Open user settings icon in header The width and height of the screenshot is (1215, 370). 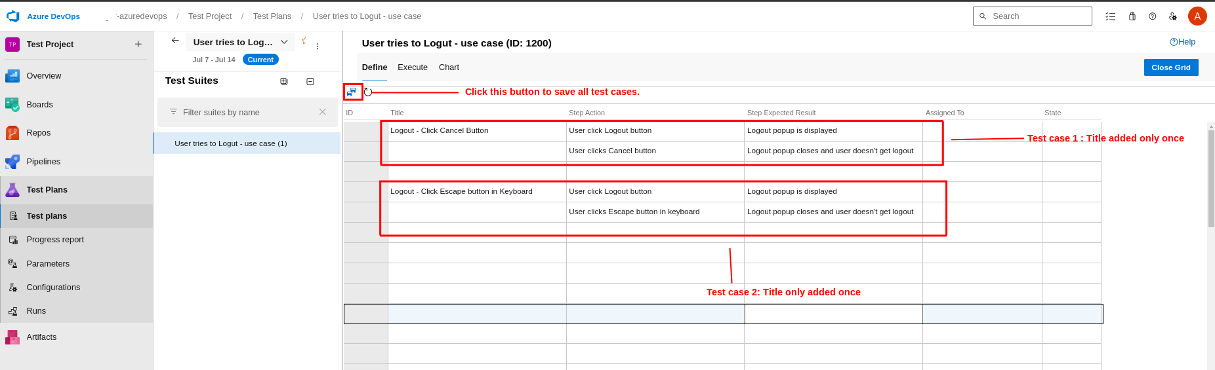pos(1172,16)
